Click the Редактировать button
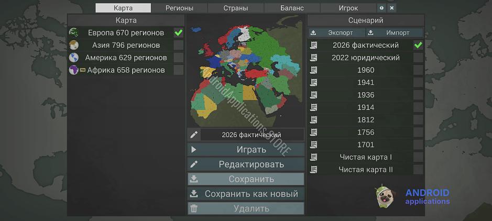The width and height of the screenshot is (492, 221). [x=246, y=164]
